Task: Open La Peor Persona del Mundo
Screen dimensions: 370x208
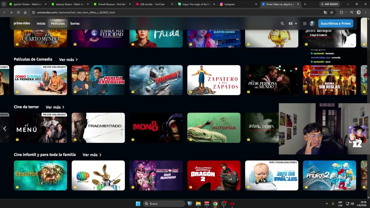Action: coord(272,80)
